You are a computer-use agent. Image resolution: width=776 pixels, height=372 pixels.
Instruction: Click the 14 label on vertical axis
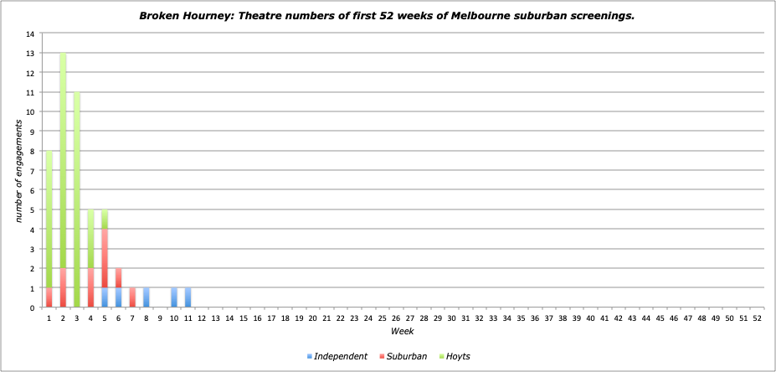[30, 34]
